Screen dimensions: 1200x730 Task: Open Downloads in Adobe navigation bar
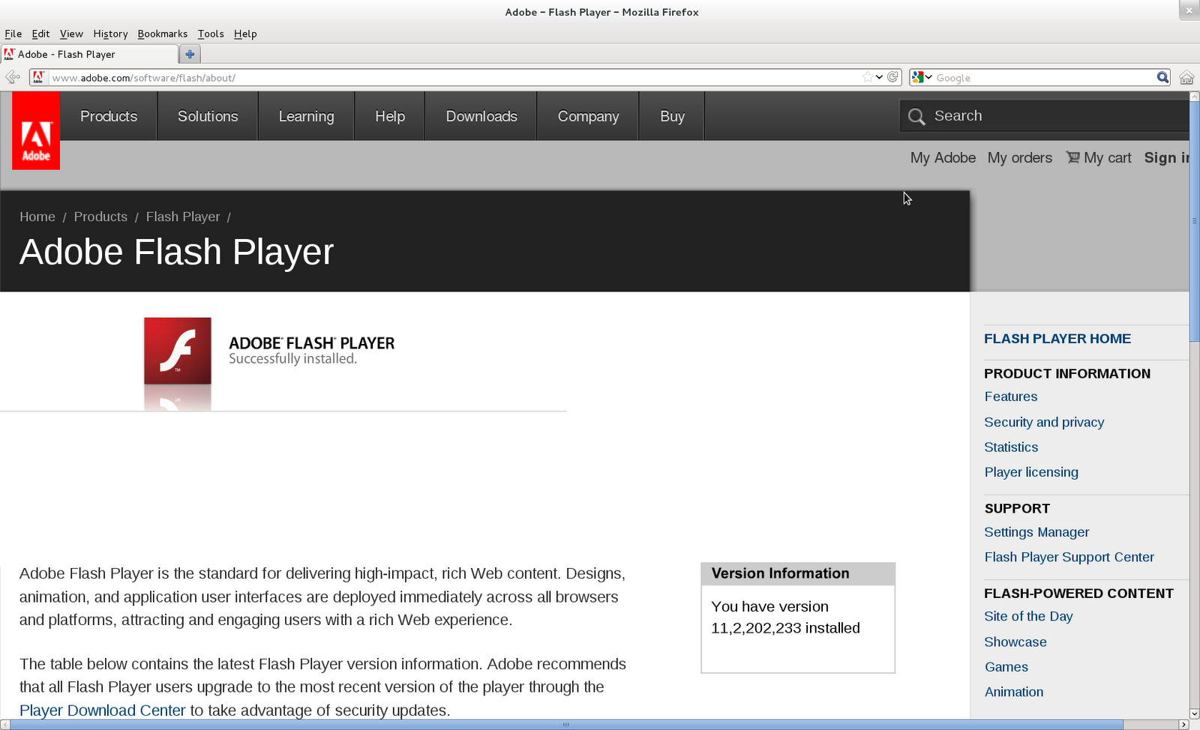pos(481,116)
